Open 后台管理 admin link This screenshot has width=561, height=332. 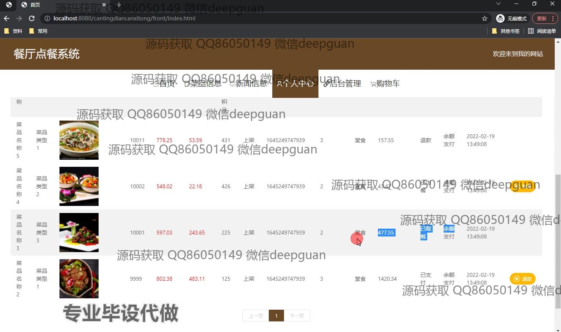point(342,83)
